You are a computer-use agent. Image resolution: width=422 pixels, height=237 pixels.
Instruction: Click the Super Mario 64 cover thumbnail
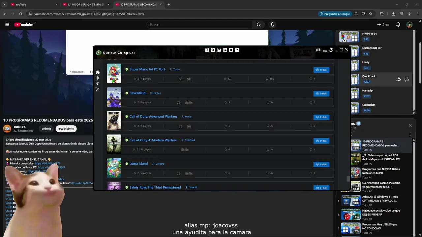pos(114,73)
